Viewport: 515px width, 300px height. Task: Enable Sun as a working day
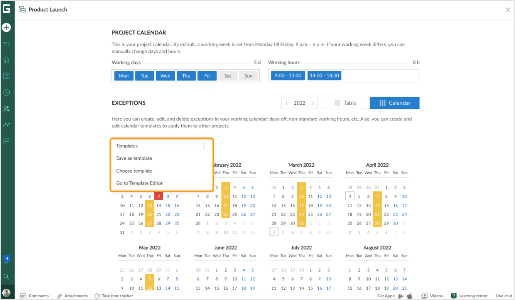pos(248,75)
